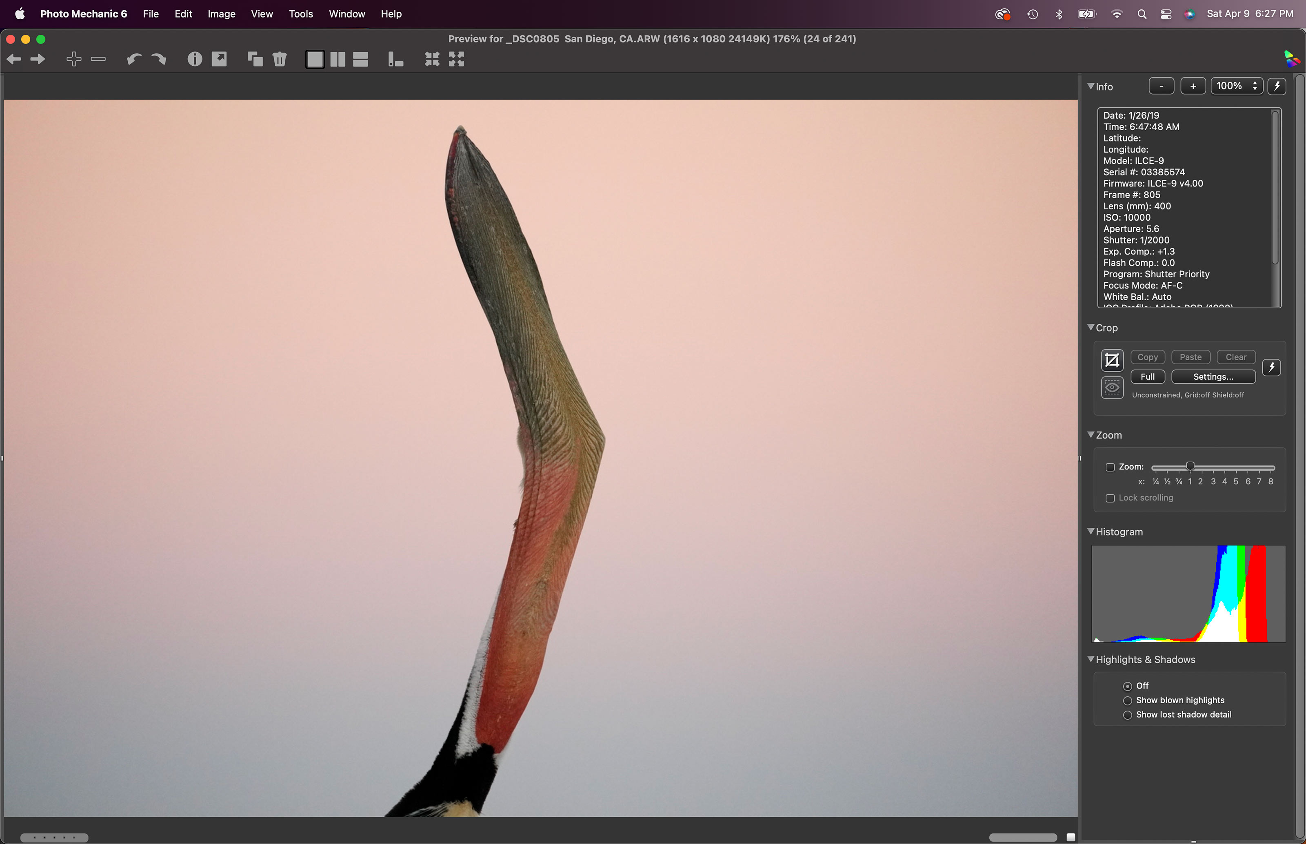Click the copy photo icon
1306x844 pixels.
(x=255, y=59)
